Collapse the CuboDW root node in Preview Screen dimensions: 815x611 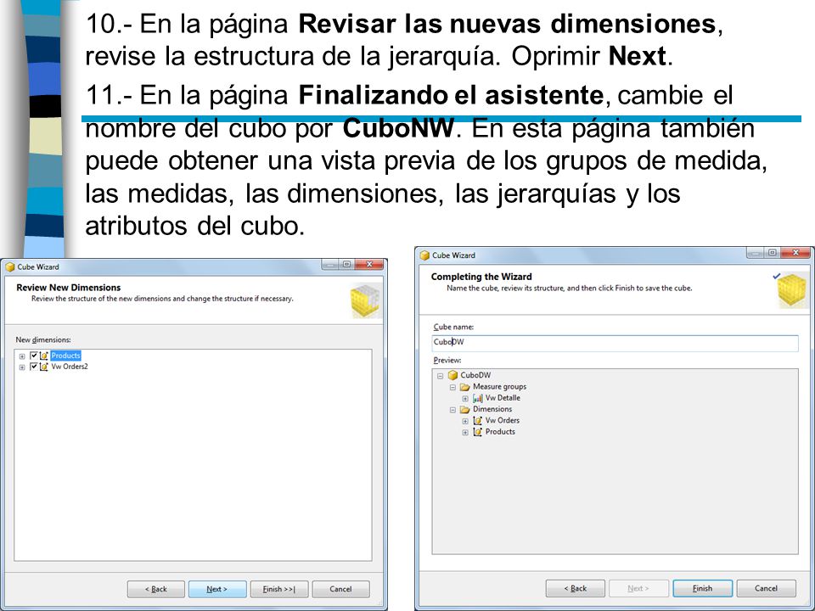coord(441,376)
